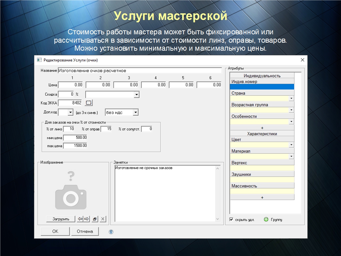Click the image window restore icon
Screen dimensions: 341x256
click(x=95, y=219)
